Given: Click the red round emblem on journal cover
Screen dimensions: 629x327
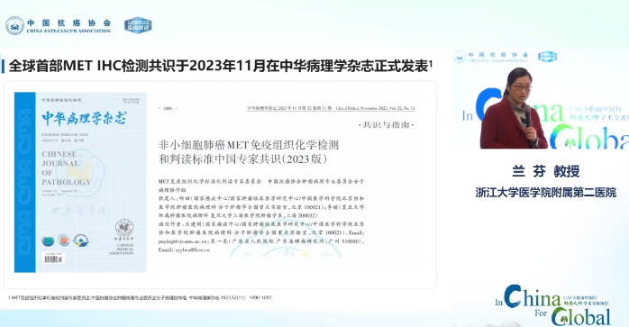Looking at the screenshot, I should coord(64,241).
